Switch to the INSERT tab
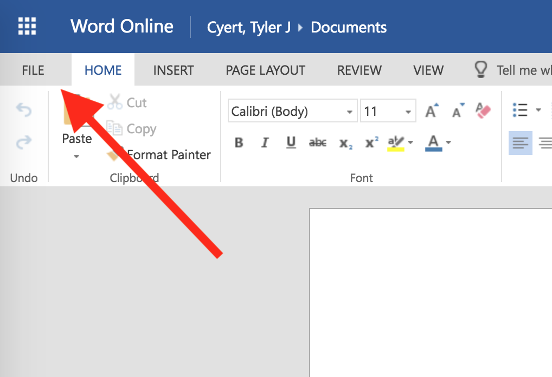Screen dimensions: 552x377 coord(174,70)
